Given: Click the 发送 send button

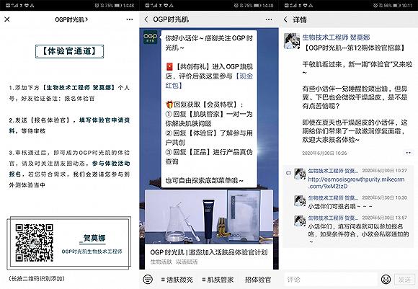Looking at the screenshot, I should click(x=404, y=280).
